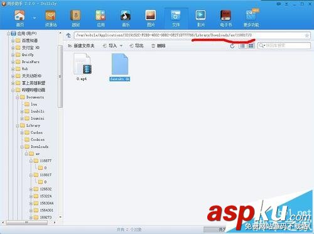
Task: Open the 资源站 resource store
Action: point(51,19)
